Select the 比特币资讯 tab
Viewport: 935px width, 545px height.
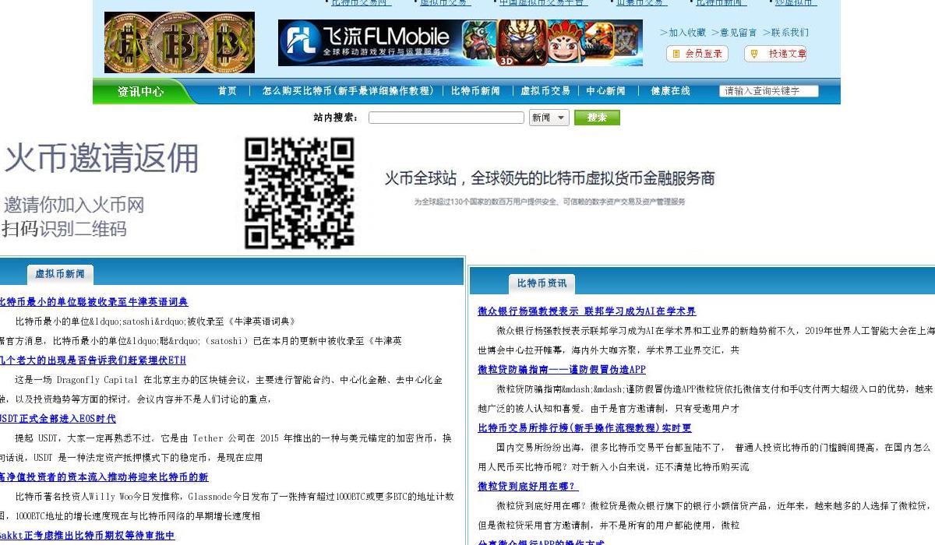pos(542,283)
